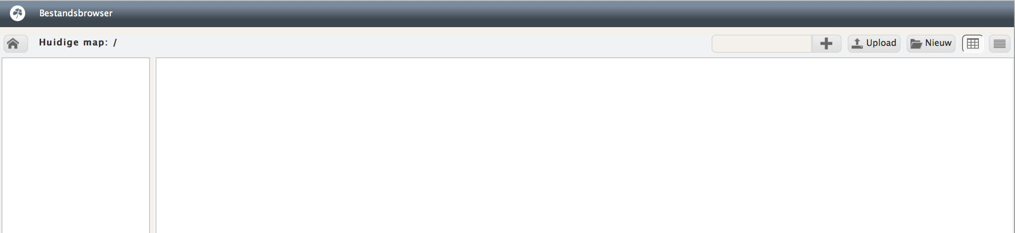Screen dimensions: 1015x233
Task: Click the round logo icon in header
Action: click(17, 13)
